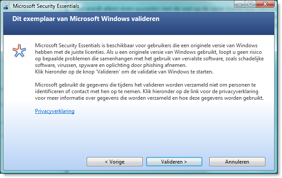Click the line starting 'Microsoft gebruikt de gegevens'
282x178 pixels.
point(145,85)
